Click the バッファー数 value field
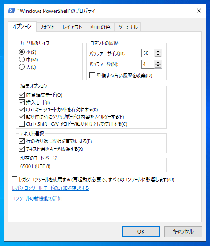The height and width of the screenshot is (246, 210). [148, 64]
